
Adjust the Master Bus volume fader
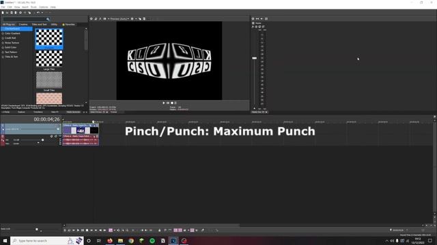[255, 58]
